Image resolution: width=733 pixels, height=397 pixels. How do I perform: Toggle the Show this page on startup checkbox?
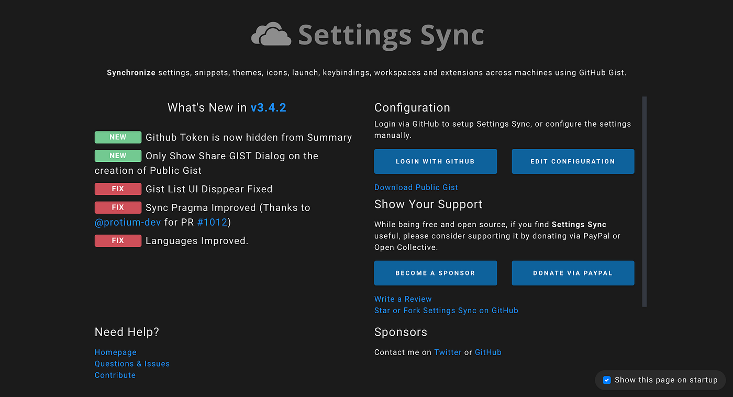[x=606, y=380]
